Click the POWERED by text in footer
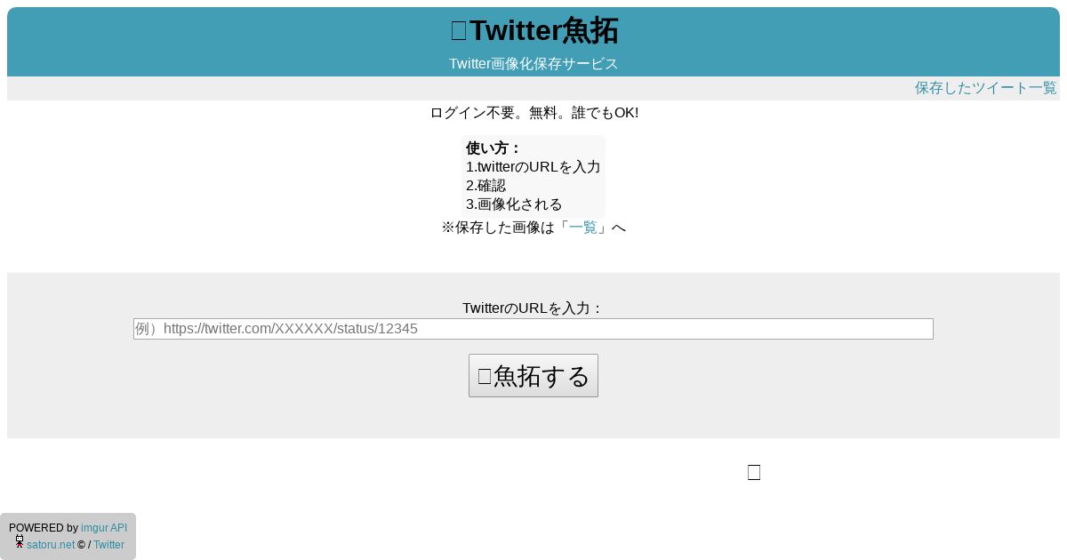Image resolution: width=1067 pixels, height=560 pixels. click(44, 528)
